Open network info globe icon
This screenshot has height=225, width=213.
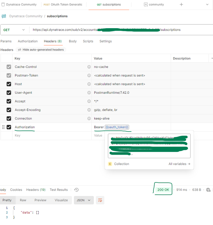[208, 190]
